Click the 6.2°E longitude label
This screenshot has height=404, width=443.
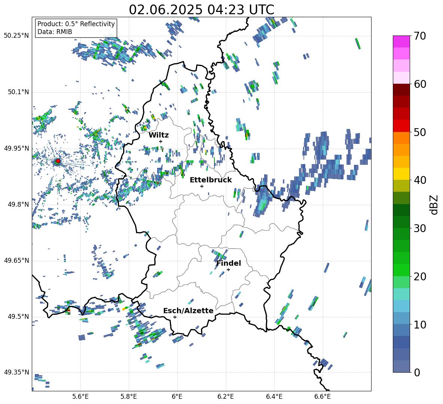point(226,397)
